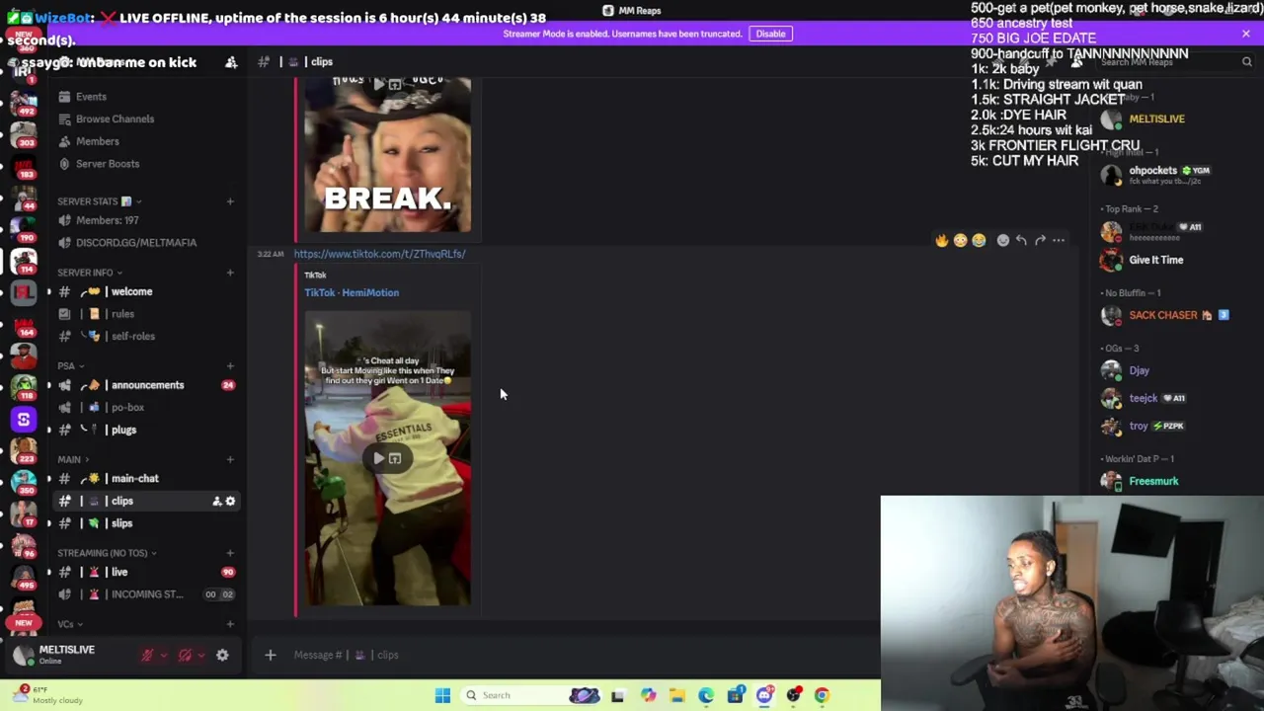The width and height of the screenshot is (1264, 711).
Task: Open the purple S server icon
Action: [24, 420]
